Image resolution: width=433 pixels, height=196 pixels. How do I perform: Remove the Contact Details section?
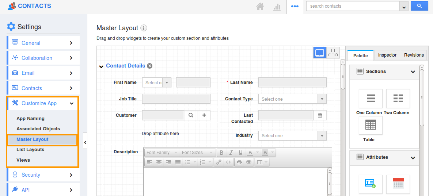click(150, 66)
